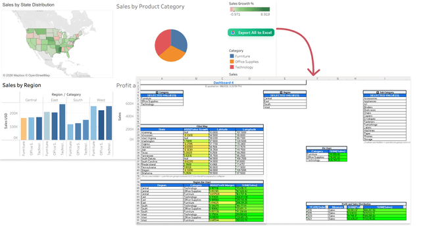Click the icon on the Export button
The width and height of the screenshot is (421, 238).
(233, 33)
